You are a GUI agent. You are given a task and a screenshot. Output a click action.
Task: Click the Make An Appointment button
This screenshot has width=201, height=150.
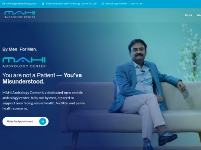click(25, 121)
